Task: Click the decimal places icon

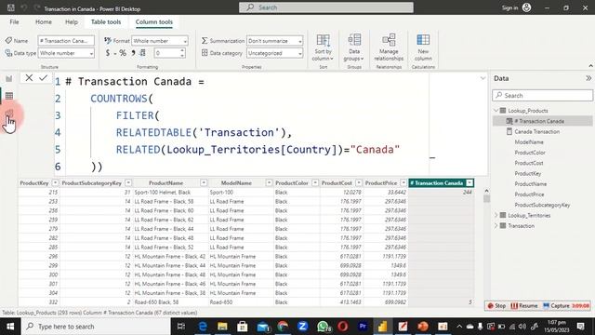Action: [x=142, y=53]
